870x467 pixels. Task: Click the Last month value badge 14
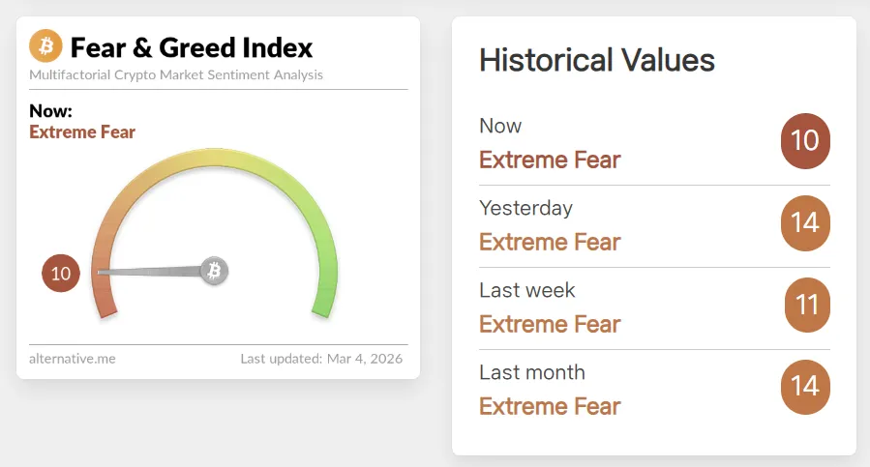[x=805, y=387]
